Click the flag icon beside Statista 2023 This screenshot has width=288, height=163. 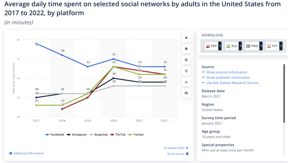coord(187,148)
